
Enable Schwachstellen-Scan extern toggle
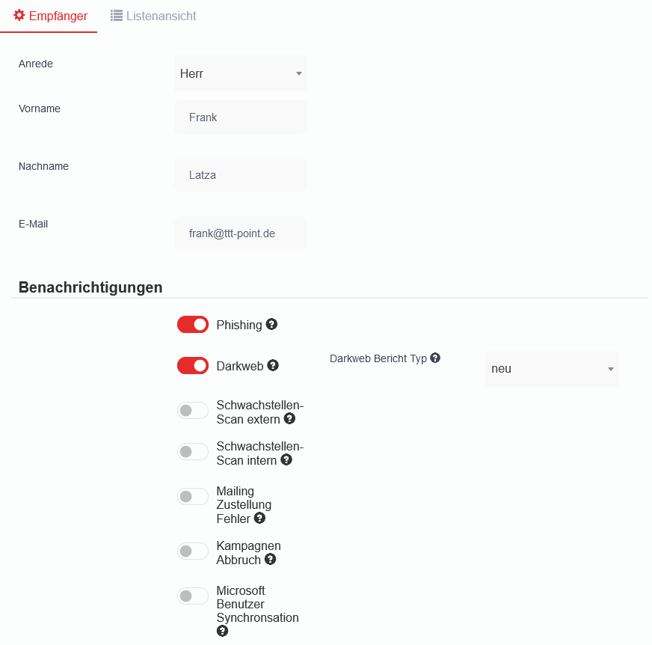(x=193, y=411)
